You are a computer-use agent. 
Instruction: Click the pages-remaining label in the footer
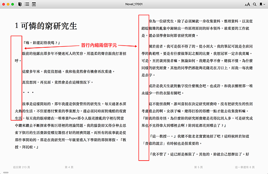tap(245, 167)
